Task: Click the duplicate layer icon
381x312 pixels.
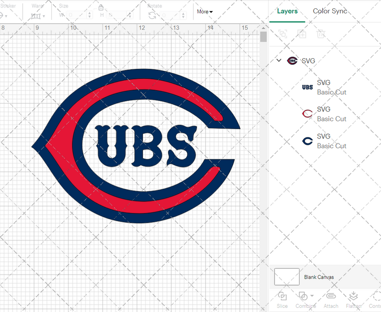Action: point(302,34)
